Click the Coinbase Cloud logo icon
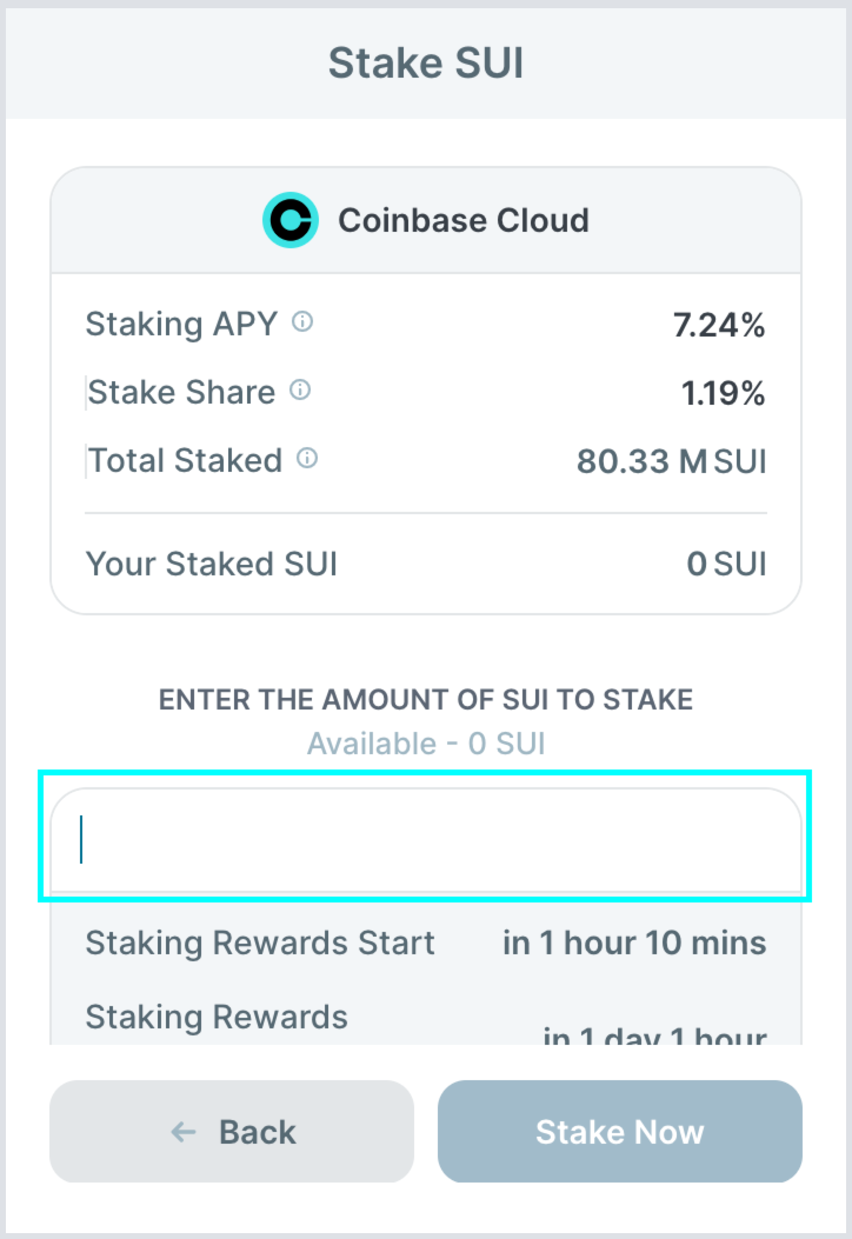This screenshot has width=852, height=1239. (x=290, y=220)
